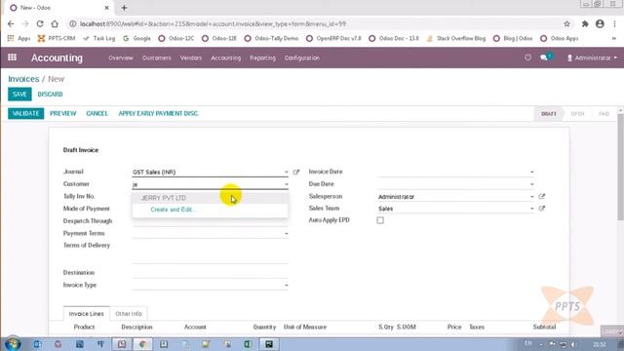The image size is (624, 351).
Task: Go back via Invoices breadcrumb
Action: (23, 79)
